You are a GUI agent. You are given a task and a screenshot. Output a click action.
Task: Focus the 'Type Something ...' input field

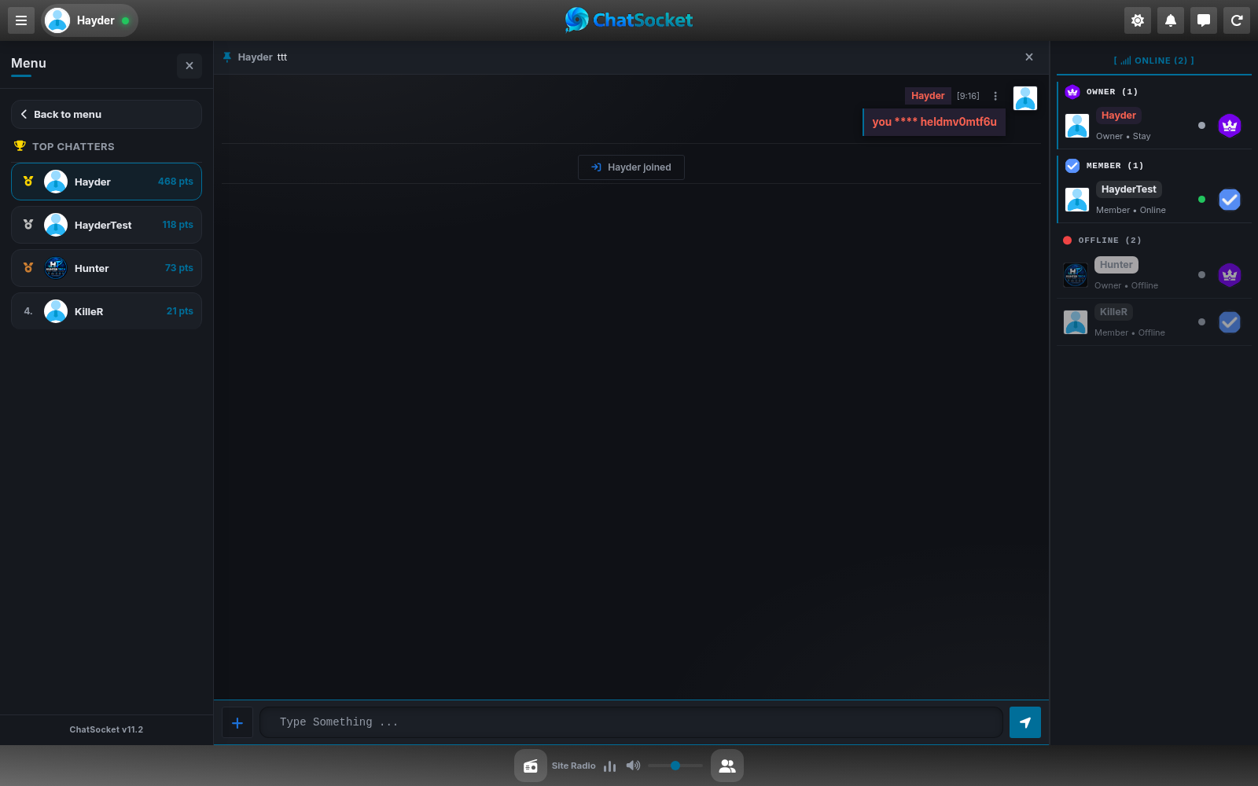631,722
